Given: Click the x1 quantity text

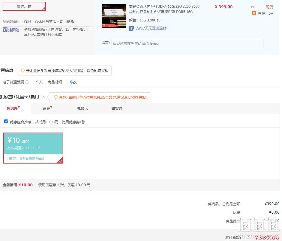Looking at the screenshot, I should [x=253, y=7].
